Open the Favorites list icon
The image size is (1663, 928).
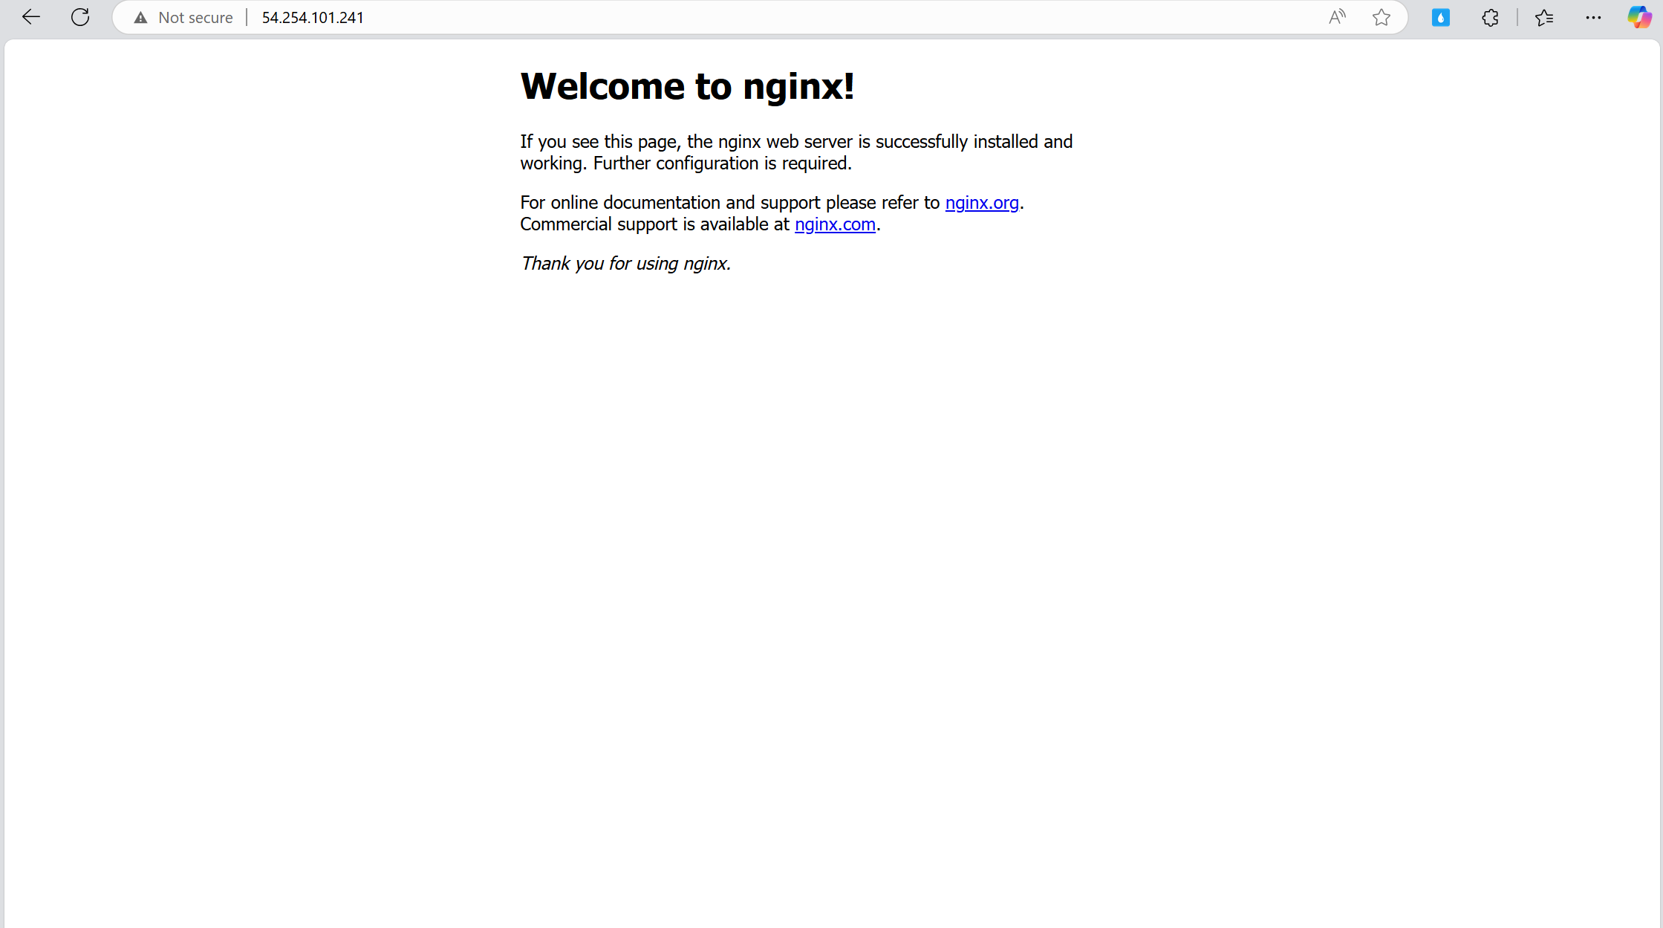(1544, 17)
